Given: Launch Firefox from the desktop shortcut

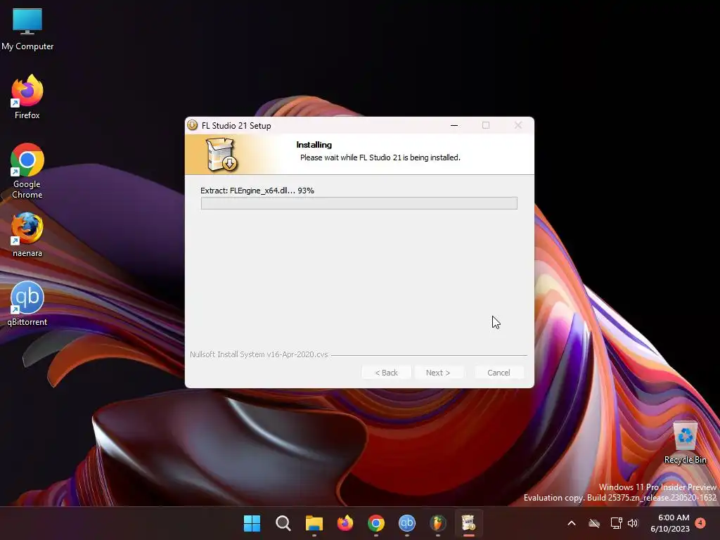Looking at the screenshot, I should 27,97.
